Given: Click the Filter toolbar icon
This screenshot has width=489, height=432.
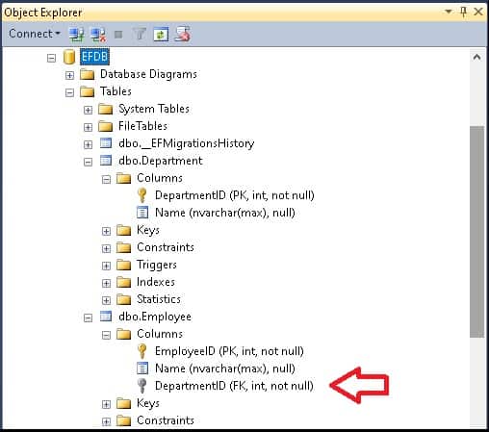Looking at the screenshot, I should [x=140, y=34].
